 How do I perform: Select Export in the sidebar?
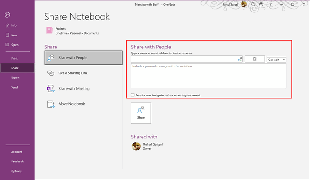click(15, 78)
